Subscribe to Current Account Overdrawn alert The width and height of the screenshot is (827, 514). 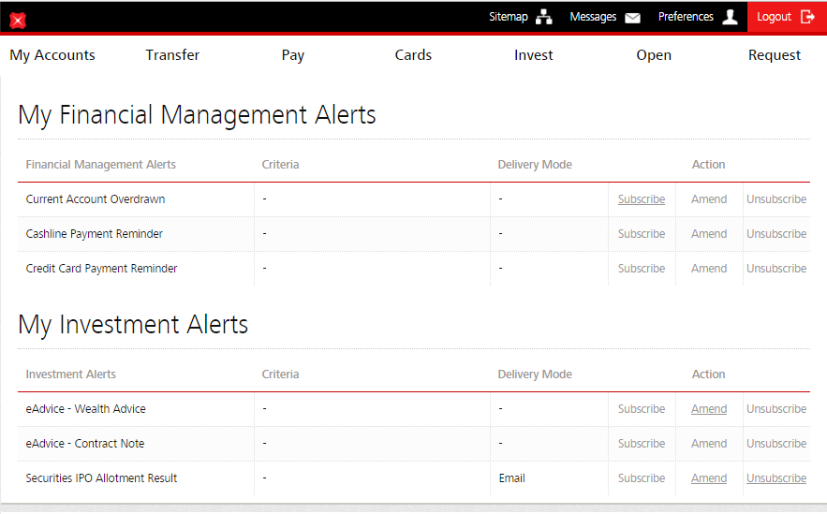pyautogui.click(x=642, y=199)
